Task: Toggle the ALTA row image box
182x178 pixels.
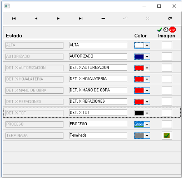Action: coord(167,45)
